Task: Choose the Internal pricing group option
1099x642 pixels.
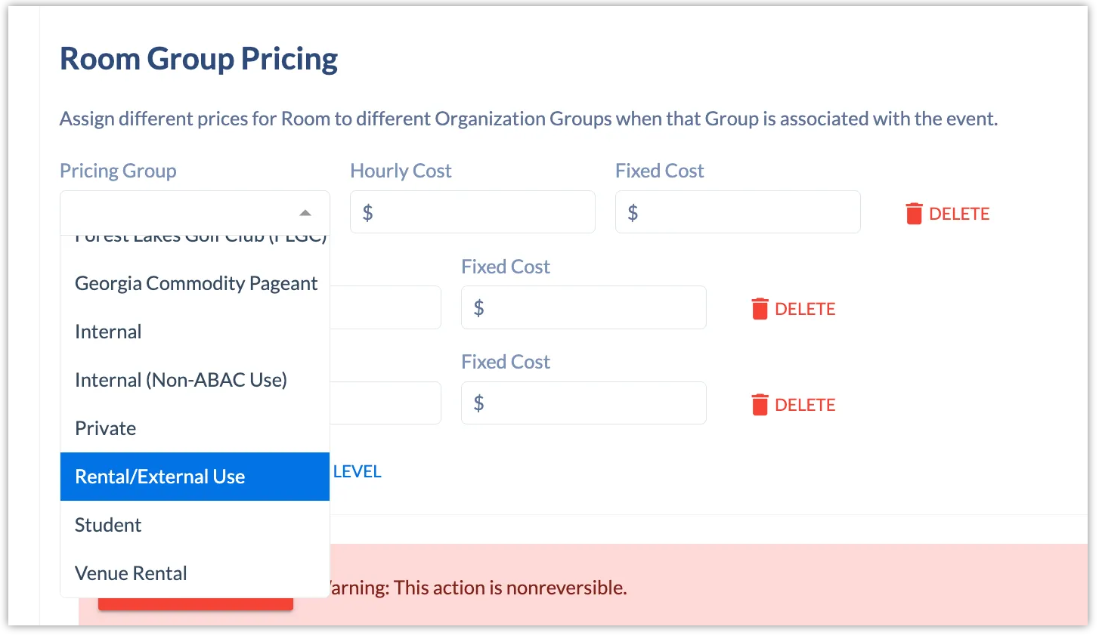Action: [108, 332]
